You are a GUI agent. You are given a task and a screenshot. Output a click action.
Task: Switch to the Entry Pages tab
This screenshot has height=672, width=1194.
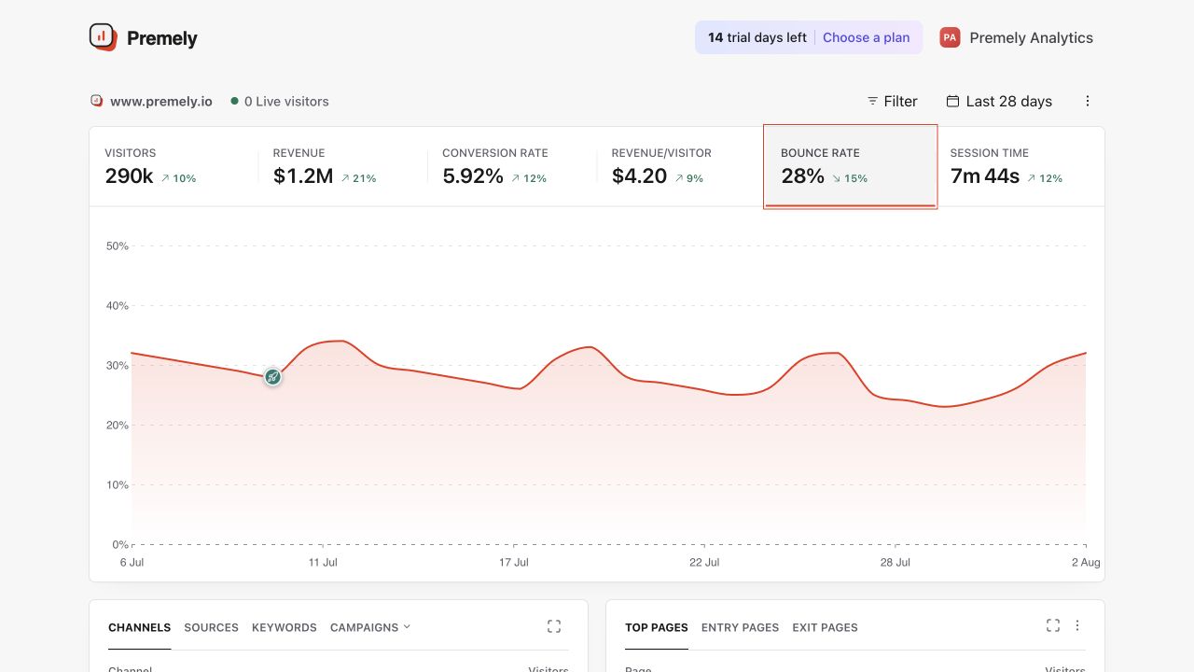click(740, 627)
